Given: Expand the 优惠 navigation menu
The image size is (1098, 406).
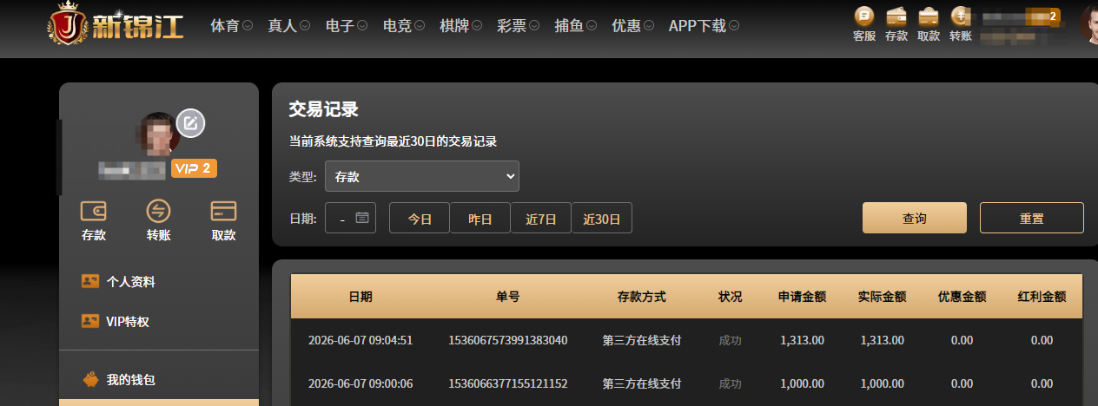Looking at the screenshot, I should point(632,26).
